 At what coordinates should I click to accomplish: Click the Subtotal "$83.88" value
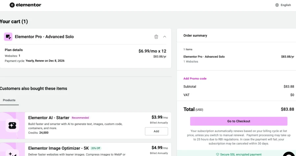tap(289, 87)
